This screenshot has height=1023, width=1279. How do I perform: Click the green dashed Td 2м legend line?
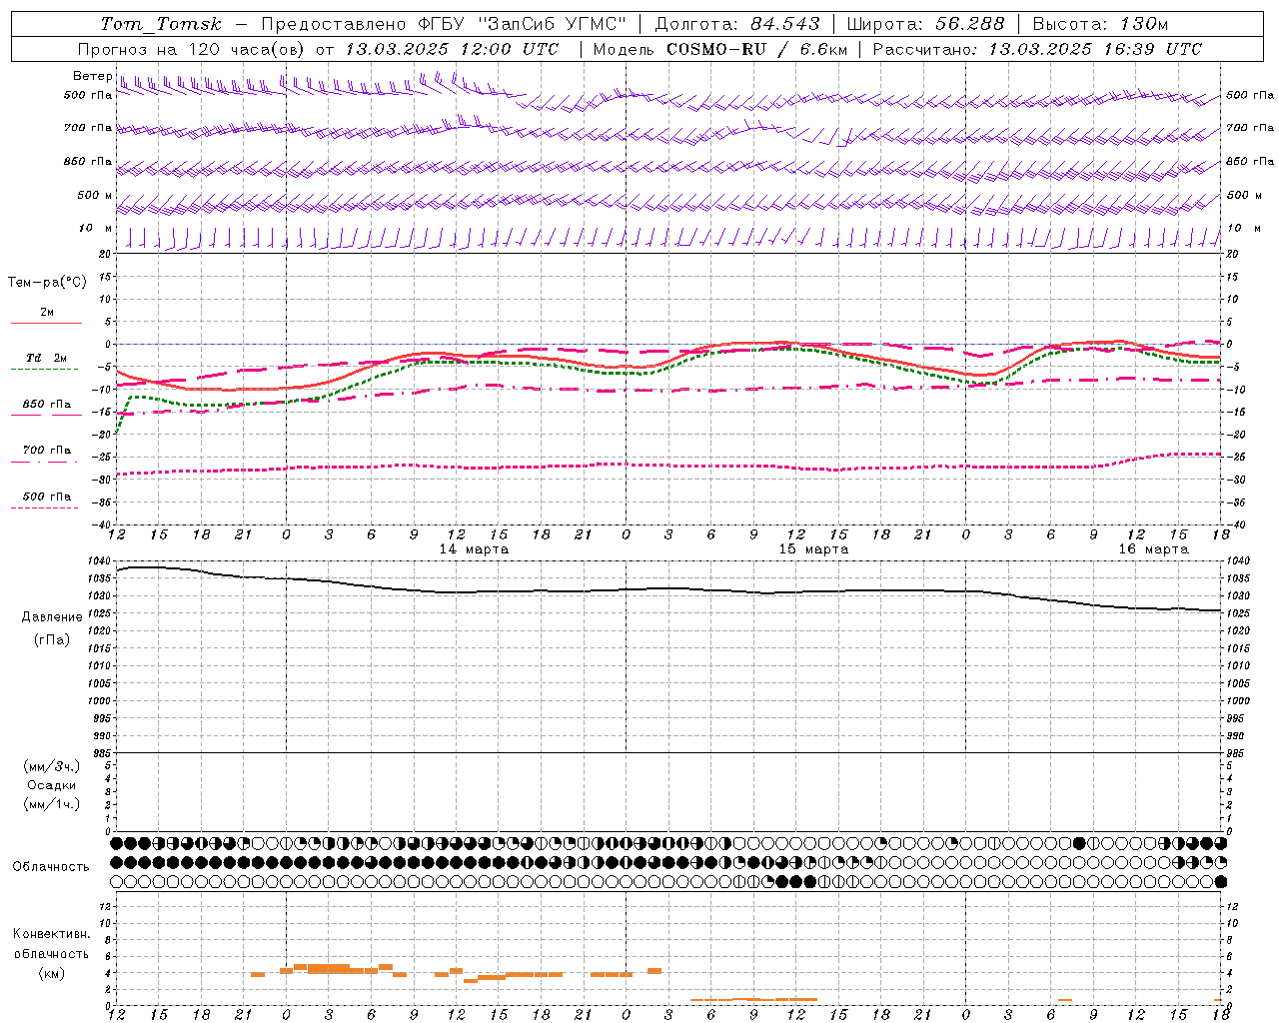click(x=44, y=369)
